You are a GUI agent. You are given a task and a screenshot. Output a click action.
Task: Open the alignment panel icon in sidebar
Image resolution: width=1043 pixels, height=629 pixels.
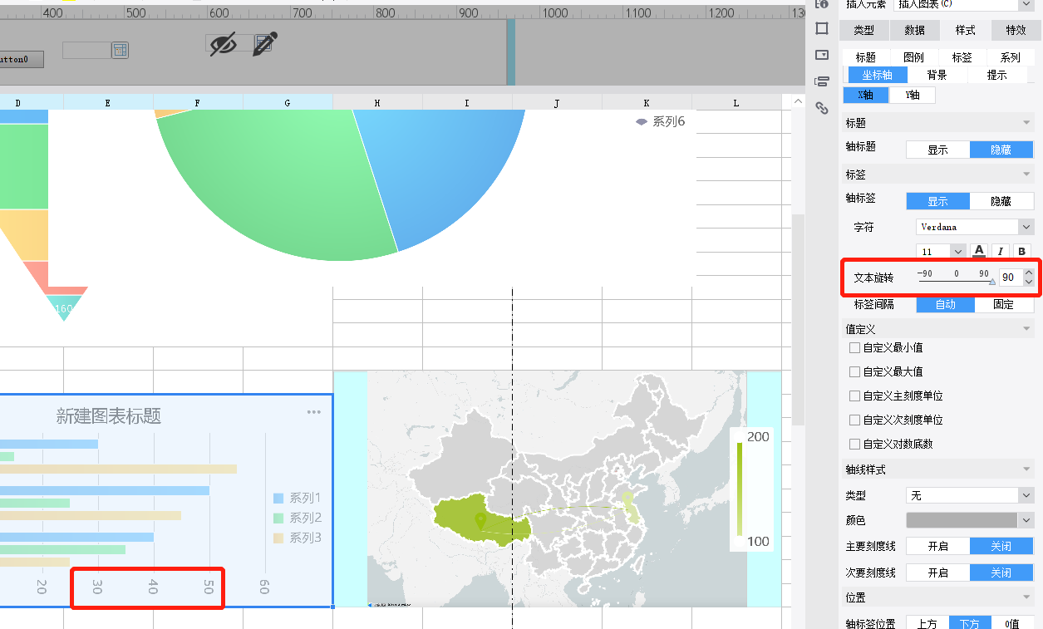click(x=822, y=81)
